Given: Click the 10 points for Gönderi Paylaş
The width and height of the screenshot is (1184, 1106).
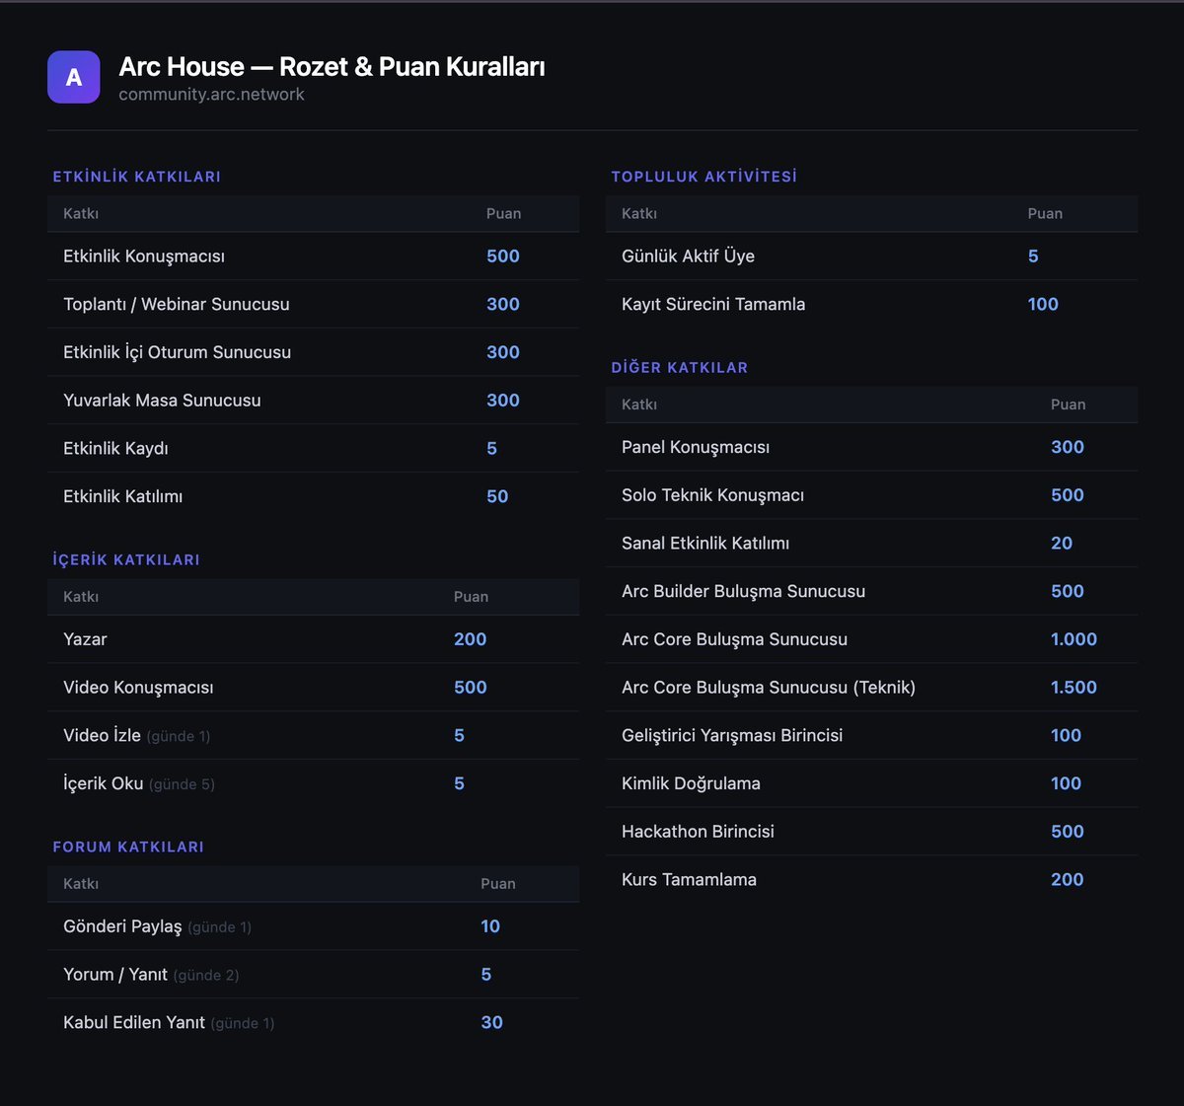Looking at the screenshot, I should point(490,926).
